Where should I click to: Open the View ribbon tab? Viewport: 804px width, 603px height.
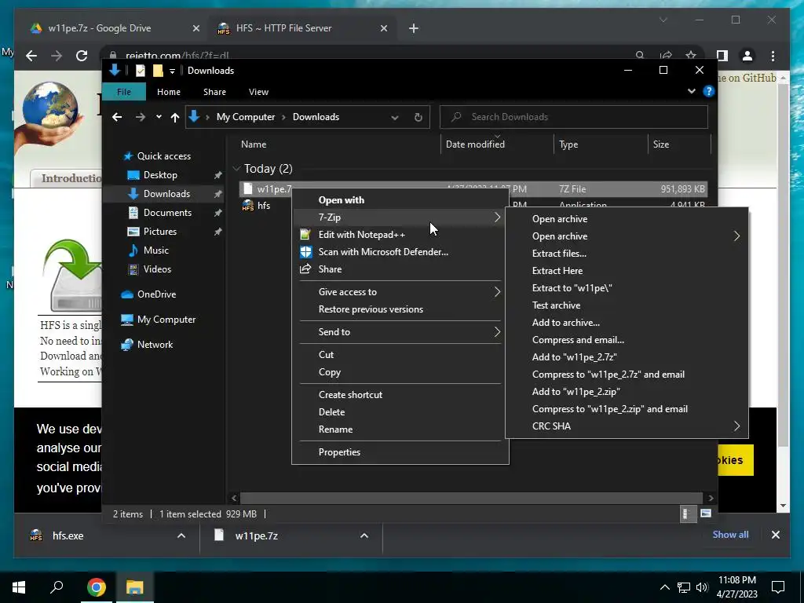point(258,92)
